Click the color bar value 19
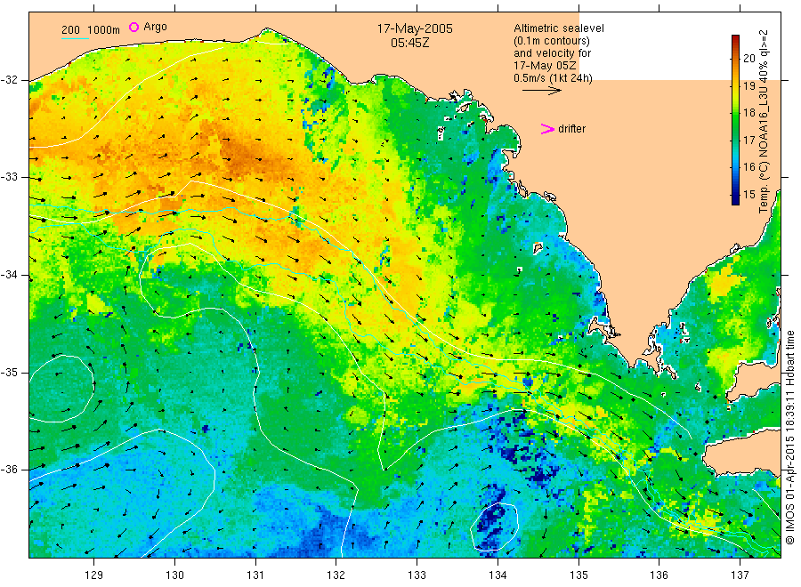The image size is (801, 587). [748, 85]
